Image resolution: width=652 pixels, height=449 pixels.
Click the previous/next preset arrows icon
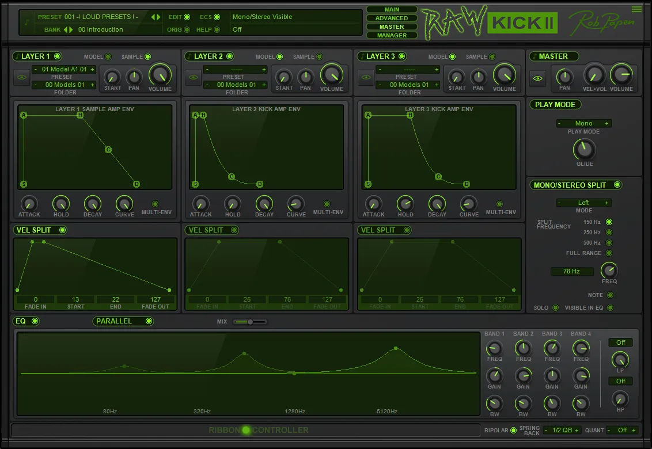[156, 17]
